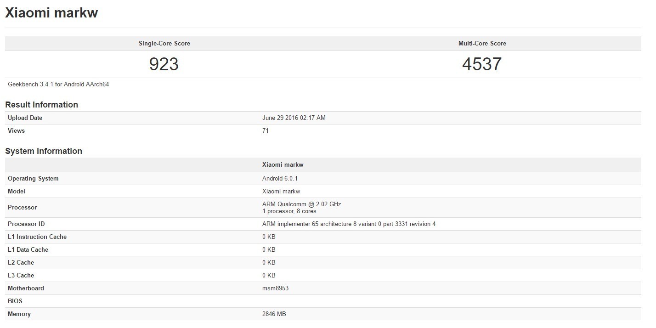
Task: Select the BIOS row label
Action: [15, 301]
